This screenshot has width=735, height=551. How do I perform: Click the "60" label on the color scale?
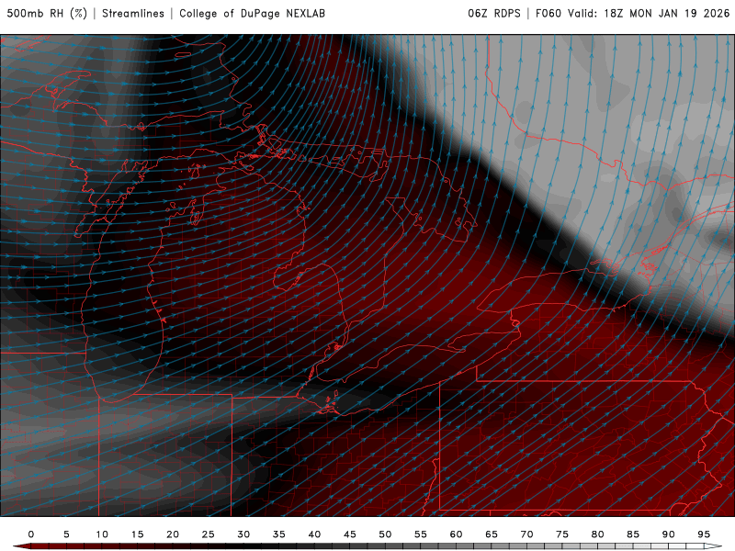click(x=456, y=534)
